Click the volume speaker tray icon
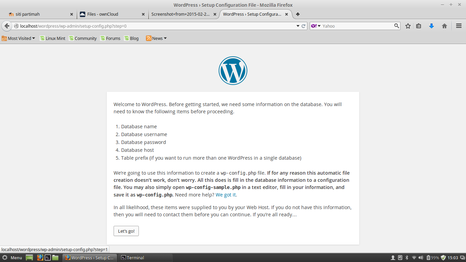Viewport: 466px width, 262px height. (x=421, y=258)
